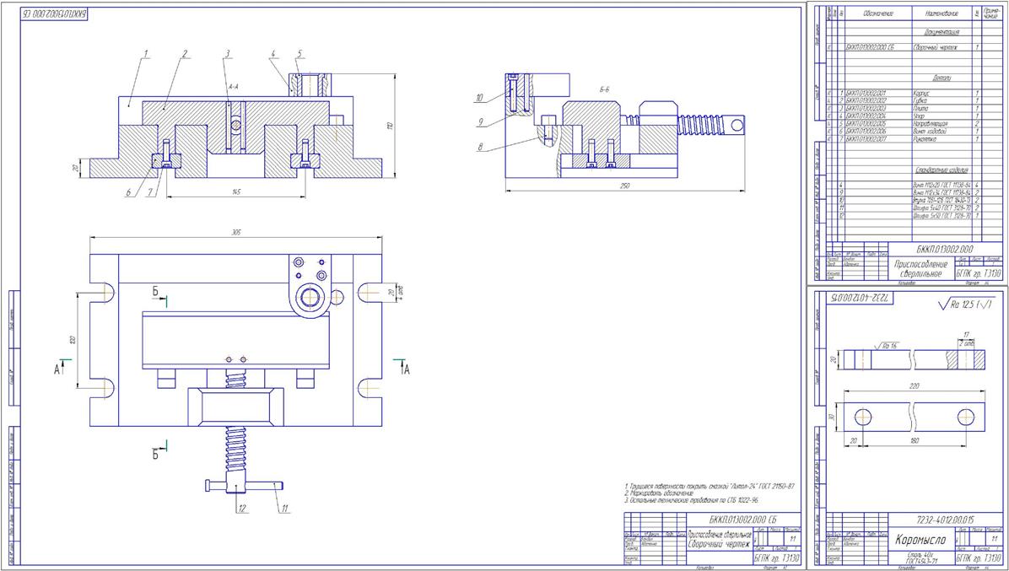Click БККП.013002.000 in specification title block
The width and height of the screenshot is (1009, 571).
[943, 248]
